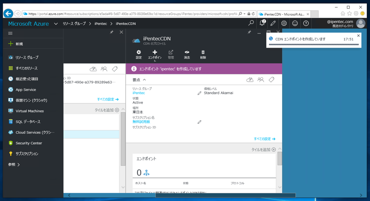The height and width of the screenshot is (201, 370).
Task: Click タイルを追加 in left blade
Action: tap(107, 110)
